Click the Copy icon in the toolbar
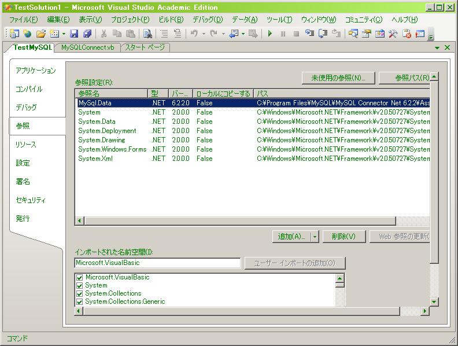Viewport: 458px width, 346px height. [x=117, y=34]
